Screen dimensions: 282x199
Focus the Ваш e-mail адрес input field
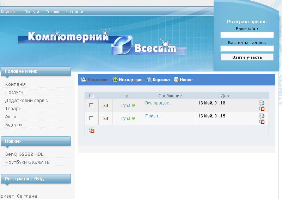point(247,49)
